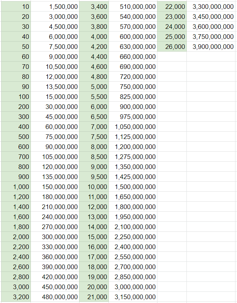The height and width of the screenshot is (303, 237).
Task: Select the cell 750,000,000
Action: pyautogui.click(x=133, y=87)
